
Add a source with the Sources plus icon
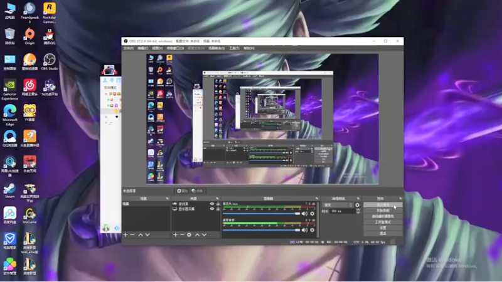click(175, 234)
